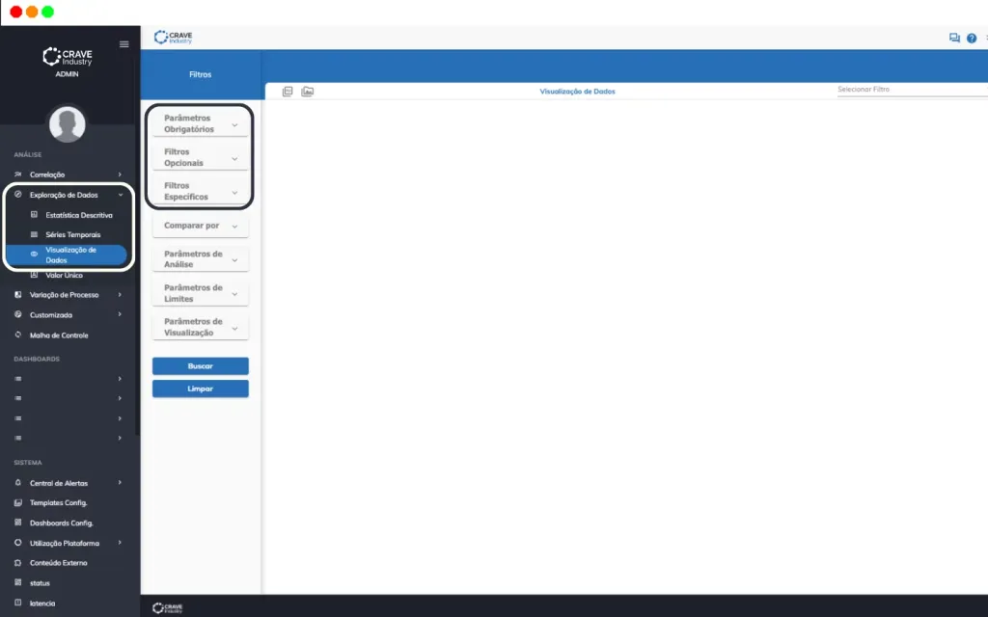Viewport: 988px width, 617px height.
Task: Click the Visualização de Dados title text
Action: pos(577,92)
